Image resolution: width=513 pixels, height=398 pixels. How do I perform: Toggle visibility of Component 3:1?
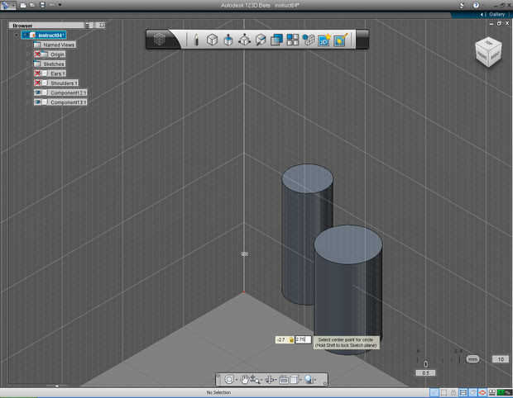point(38,102)
